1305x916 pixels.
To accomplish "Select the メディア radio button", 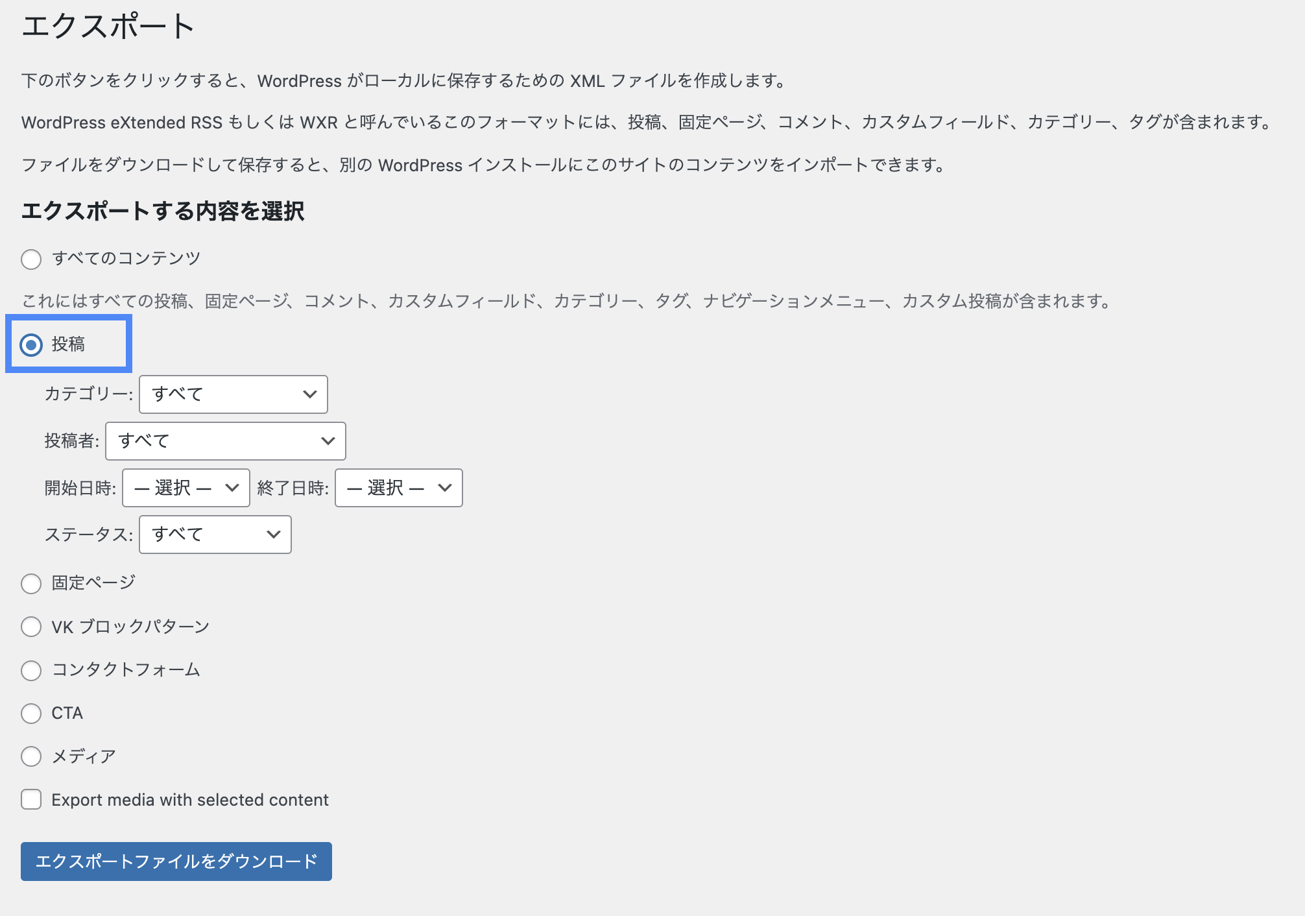I will pyautogui.click(x=30, y=756).
